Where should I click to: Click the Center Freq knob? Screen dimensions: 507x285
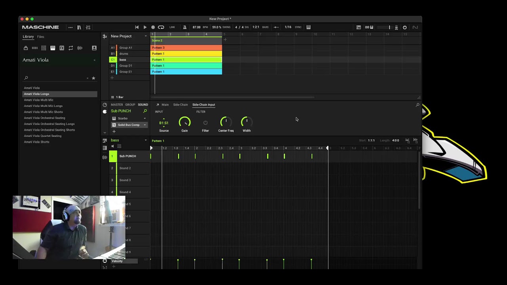click(x=226, y=122)
